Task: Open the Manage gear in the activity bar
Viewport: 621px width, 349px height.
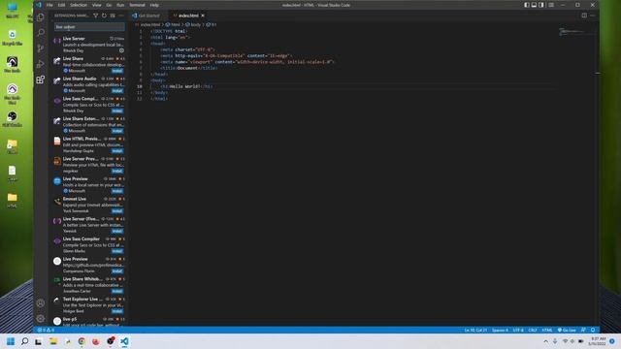Action: pyautogui.click(x=41, y=319)
